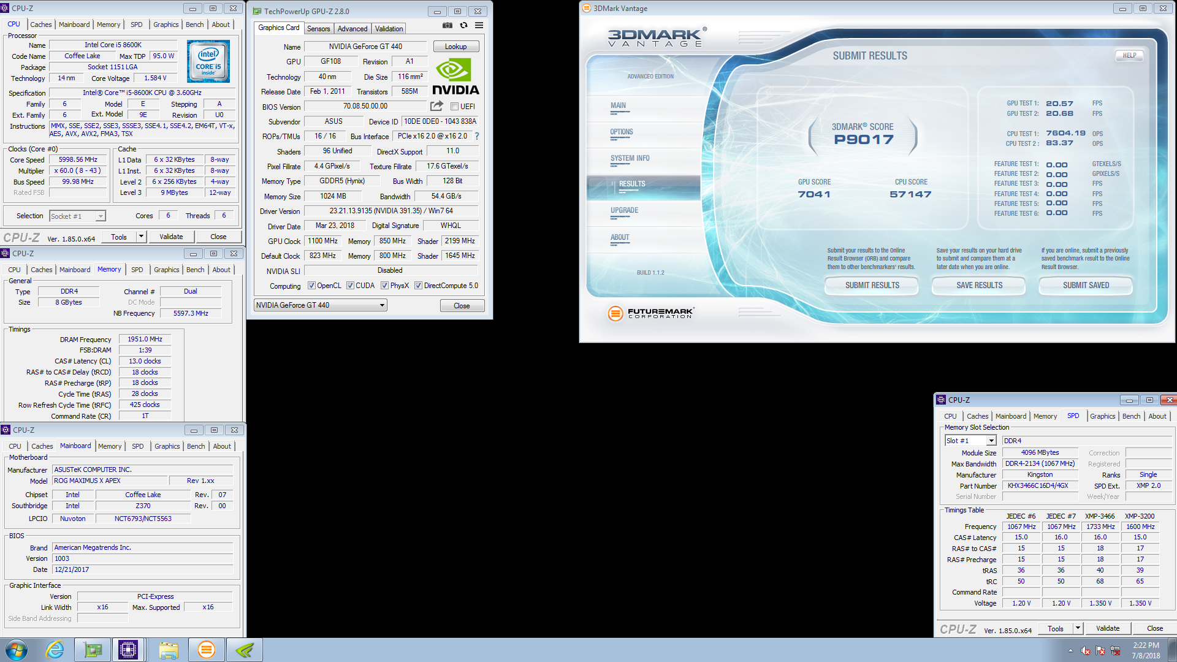Toggle the CUDA checkbox
The width and height of the screenshot is (1177, 662).
tap(350, 286)
